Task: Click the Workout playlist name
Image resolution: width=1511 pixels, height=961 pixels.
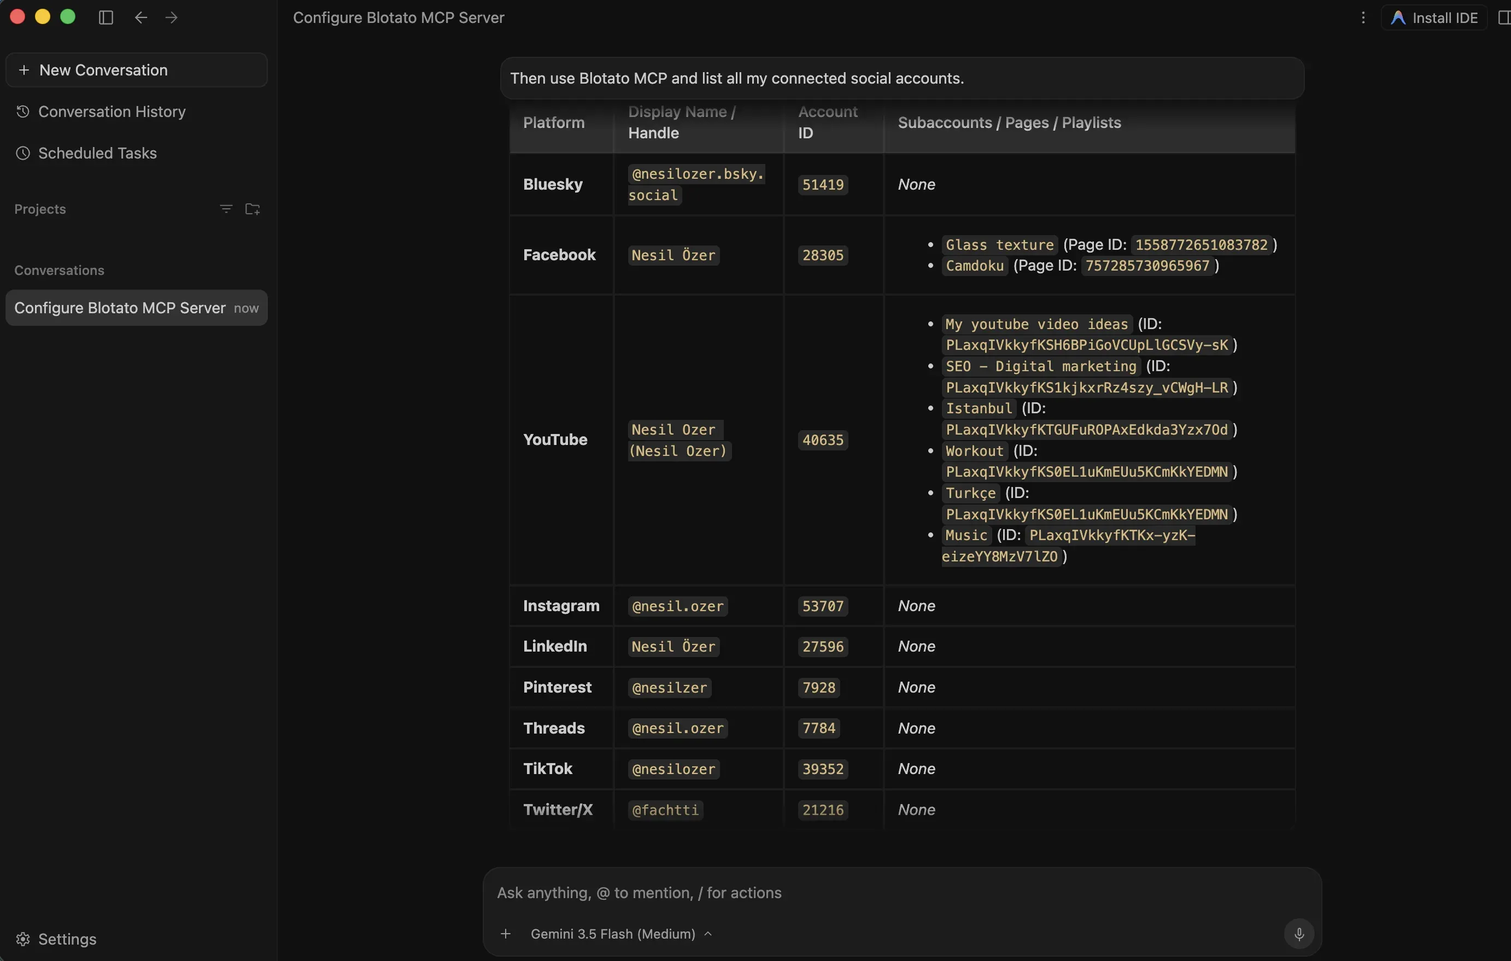Action: click(975, 450)
